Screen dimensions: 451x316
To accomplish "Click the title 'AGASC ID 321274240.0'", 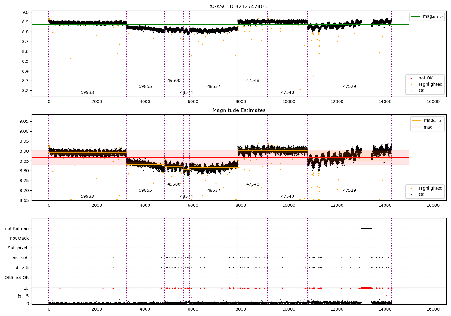I will pos(239,7).
